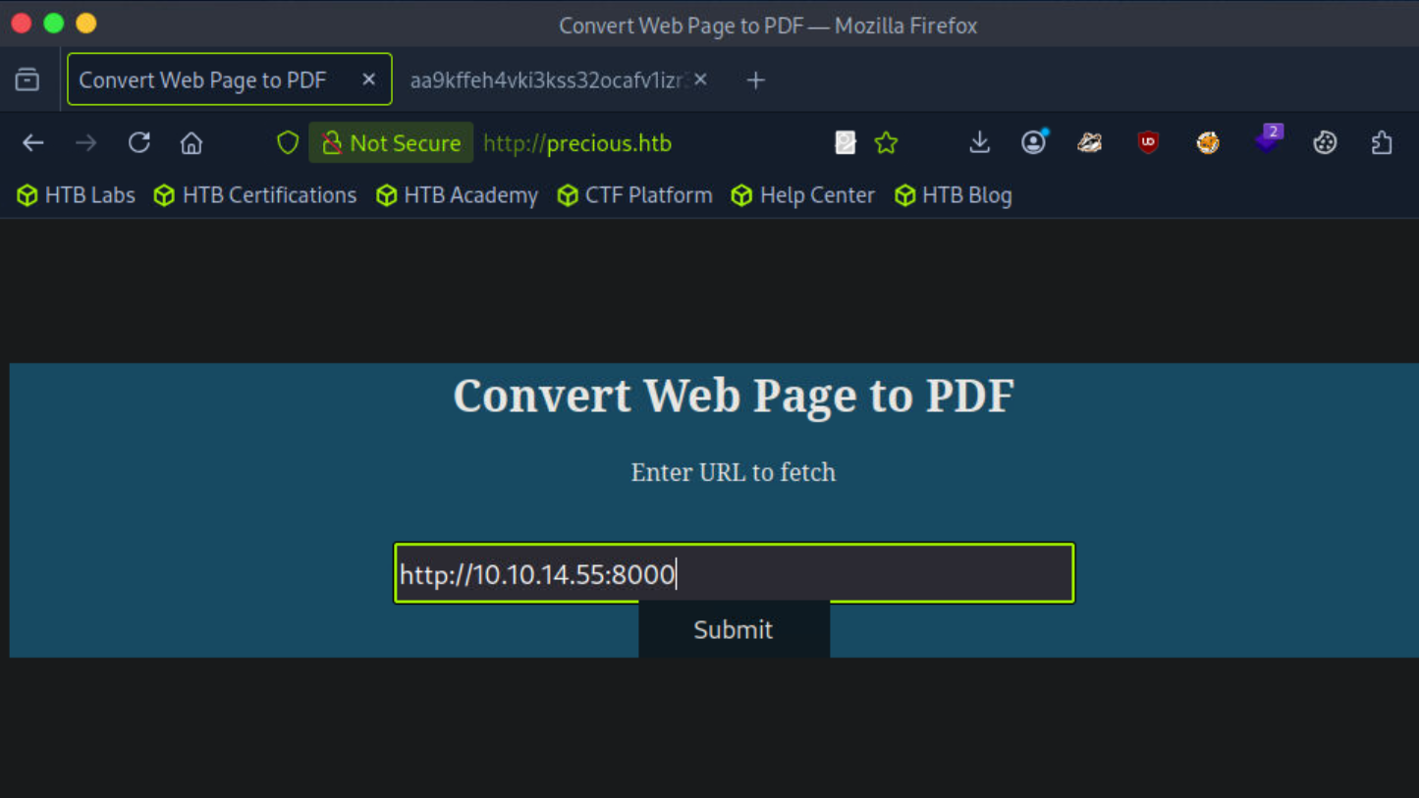Click the Not Secure site information badge
This screenshot has width=1419, height=798.
point(391,143)
